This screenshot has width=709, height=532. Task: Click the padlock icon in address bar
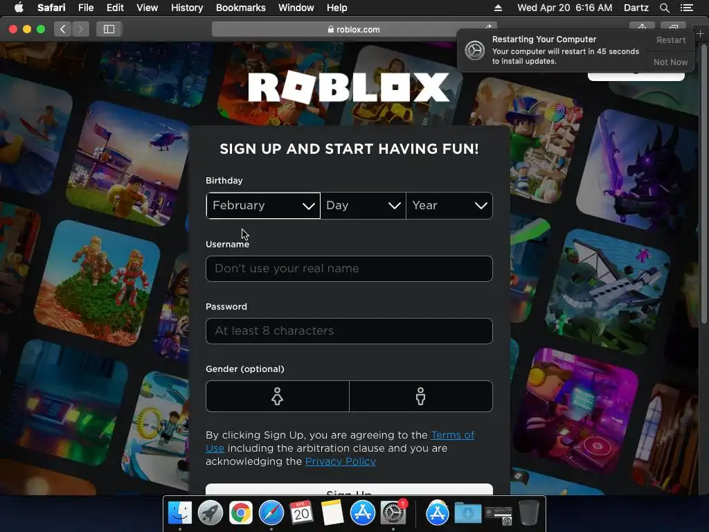tap(330, 29)
